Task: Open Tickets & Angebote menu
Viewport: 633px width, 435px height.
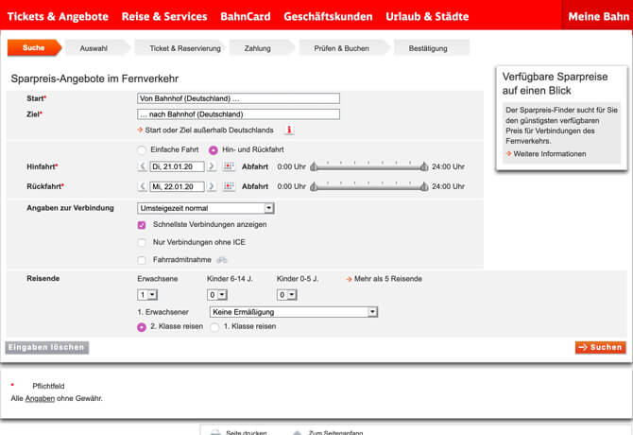Action: click(x=58, y=17)
